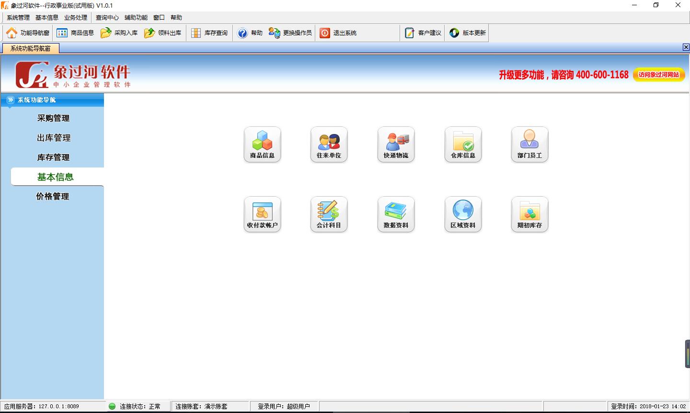This screenshot has width=690, height=413.
Task: Click 版本更新 toolbar button
Action: (x=468, y=33)
